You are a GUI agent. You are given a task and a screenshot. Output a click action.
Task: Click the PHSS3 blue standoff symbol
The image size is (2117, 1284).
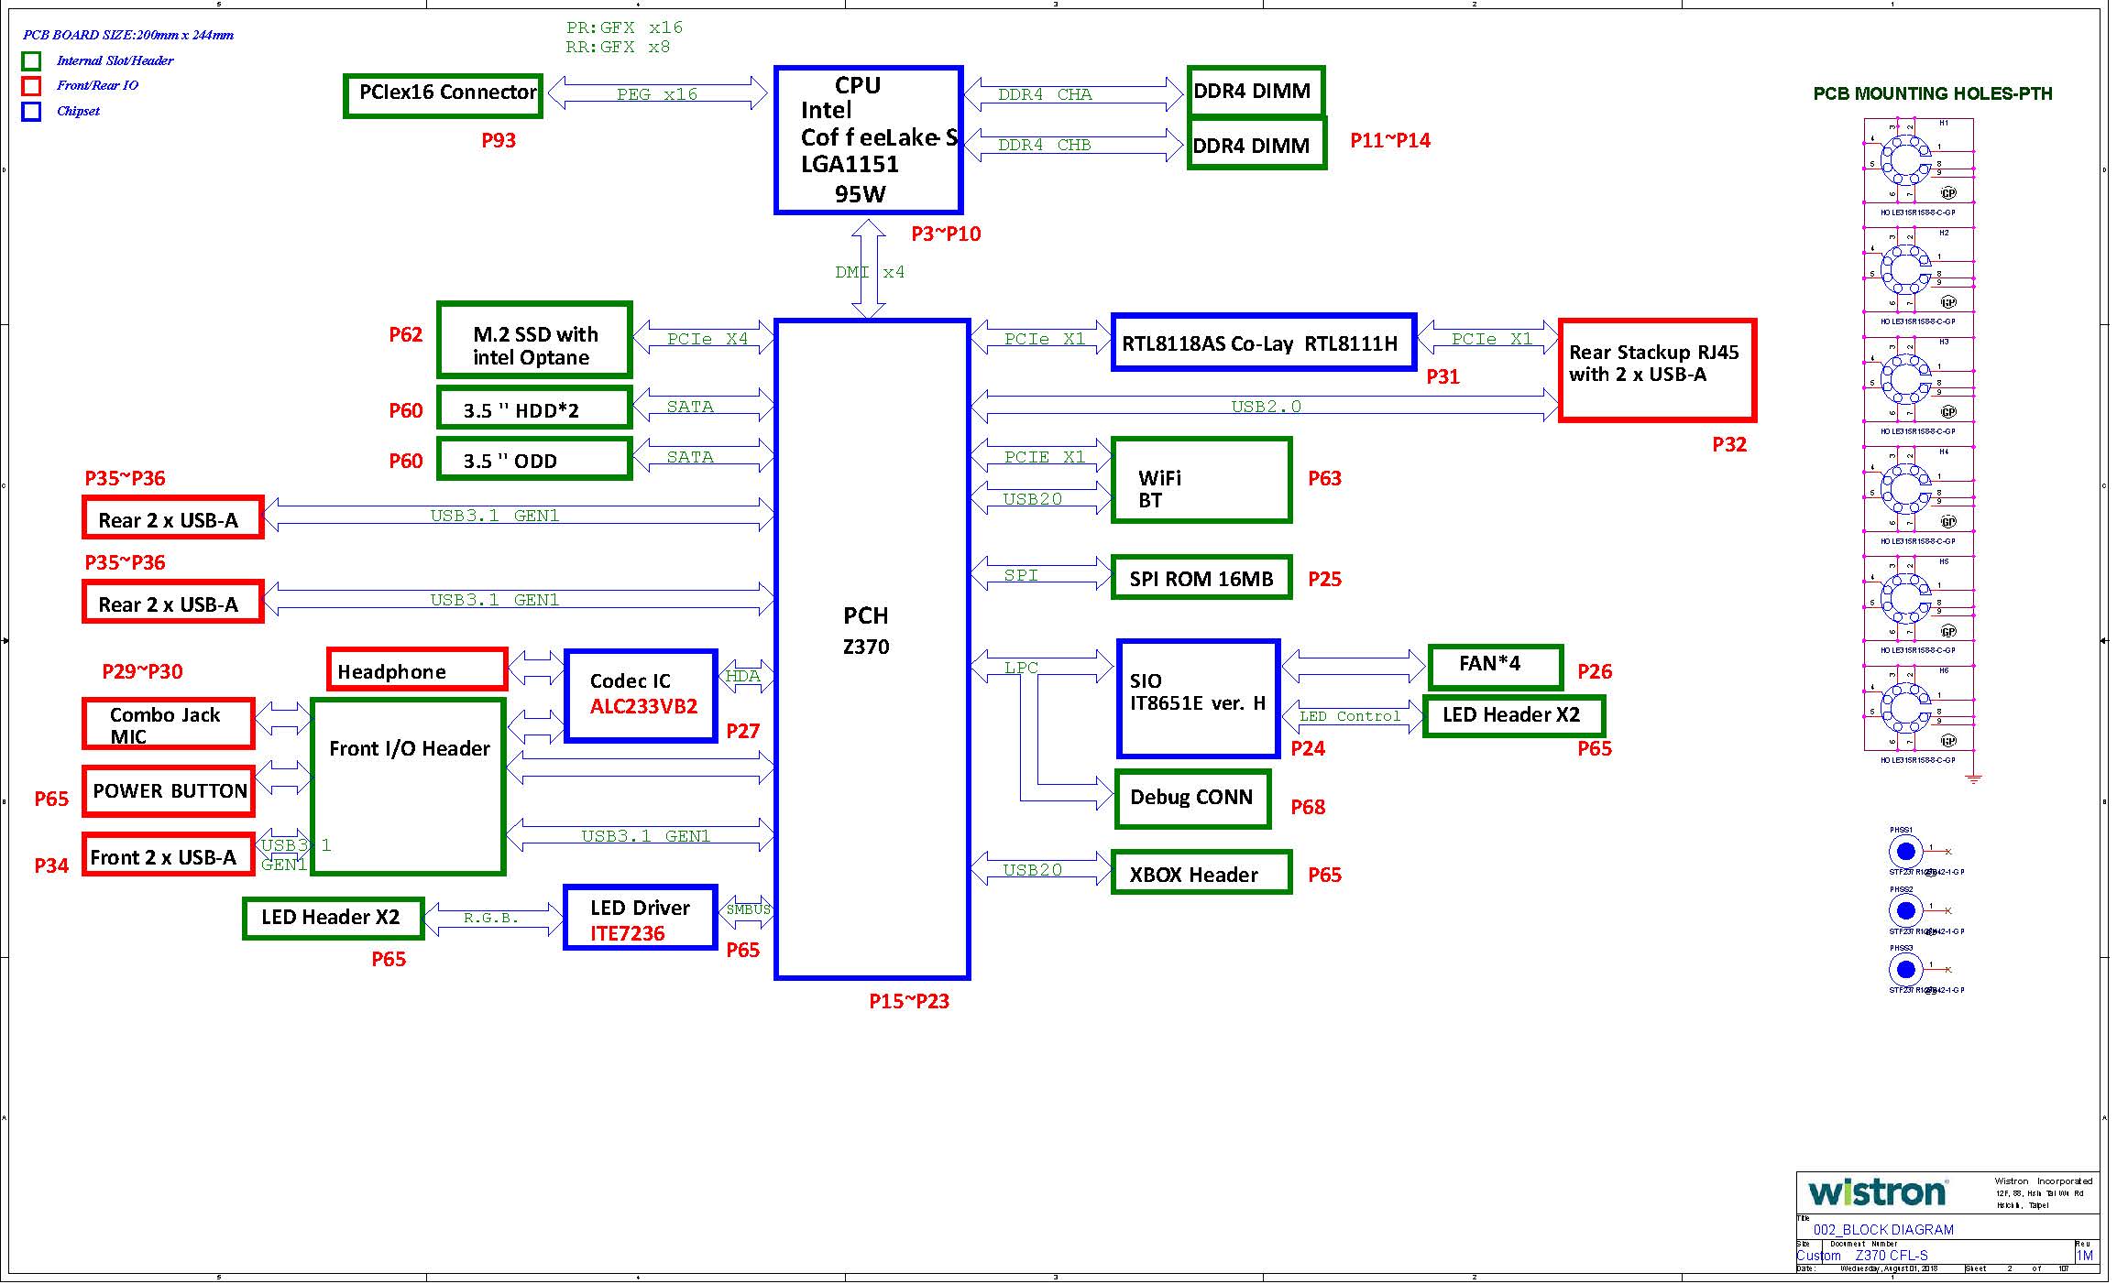pyautogui.click(x=1905, y=969)
